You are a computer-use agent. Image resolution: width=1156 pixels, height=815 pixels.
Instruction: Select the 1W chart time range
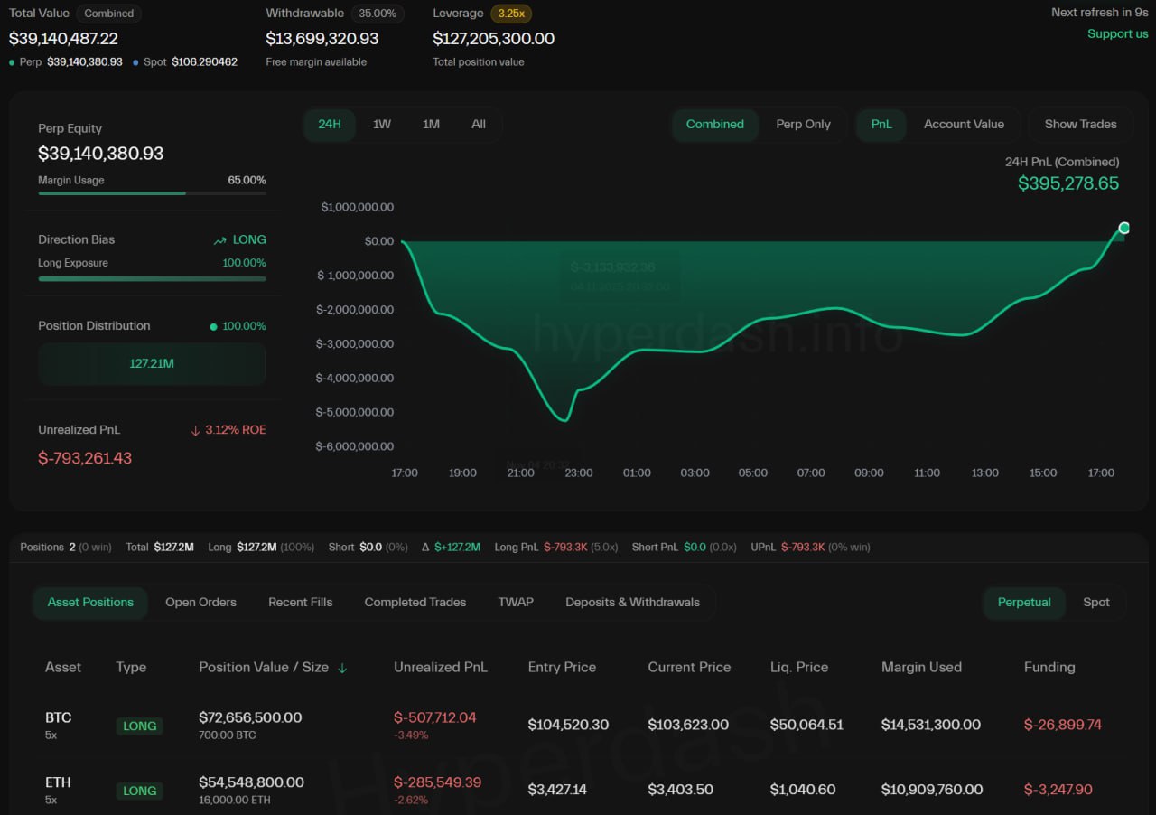pos(382,125)
